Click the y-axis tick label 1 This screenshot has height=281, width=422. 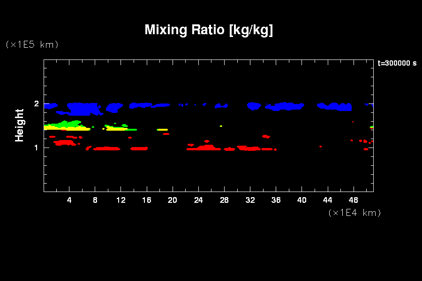click(x=36, y=148)
